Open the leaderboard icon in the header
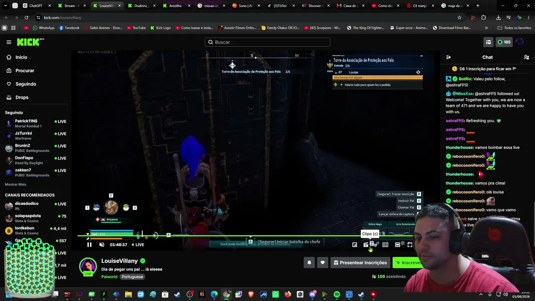 pos(488,42)
